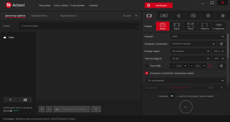
Task: Uncheck Основное устройство (Системные звуки)
Action: 147,73
